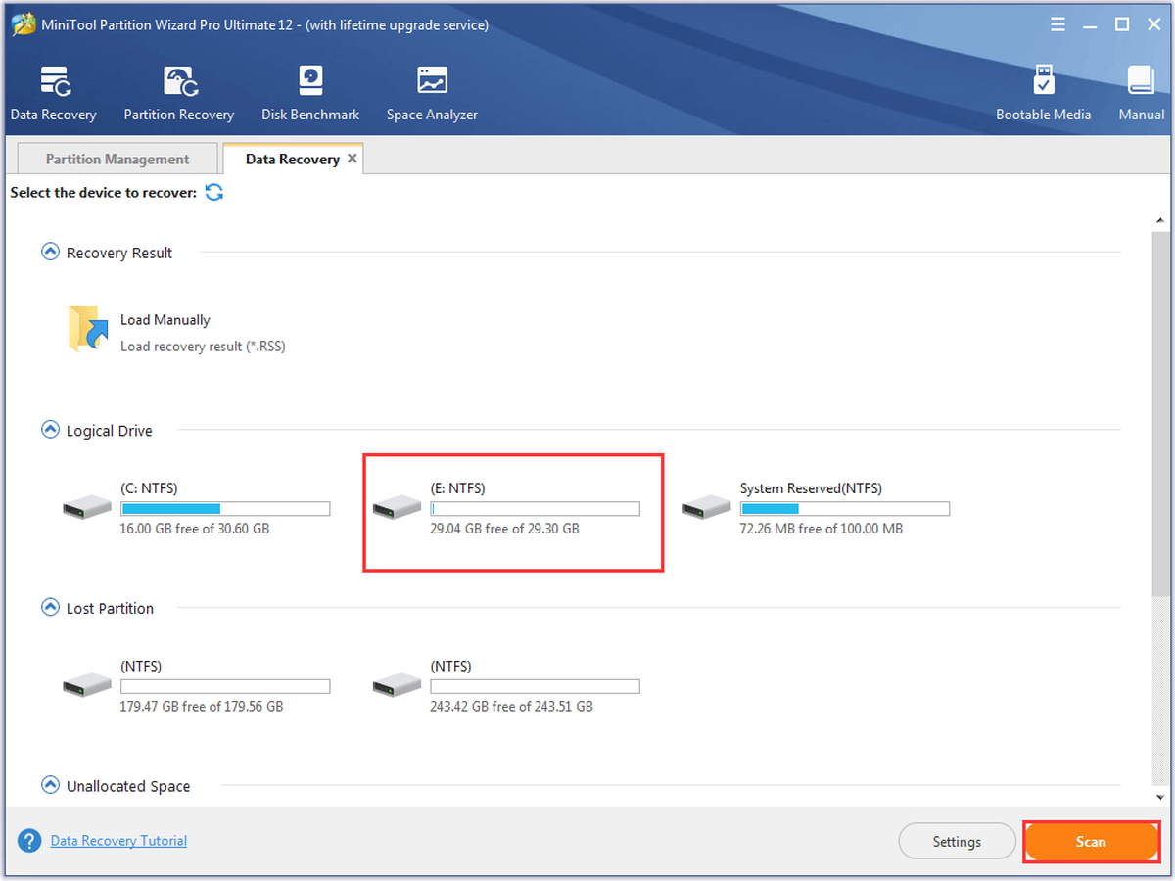
Task: Collapse the Recovery Result section
Action: 50,253
